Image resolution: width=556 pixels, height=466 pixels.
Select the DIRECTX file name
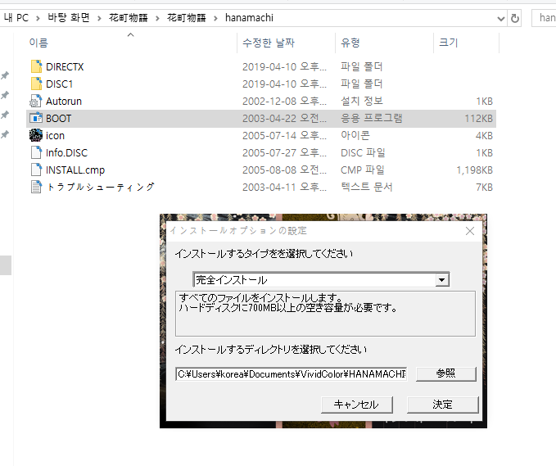65,66
